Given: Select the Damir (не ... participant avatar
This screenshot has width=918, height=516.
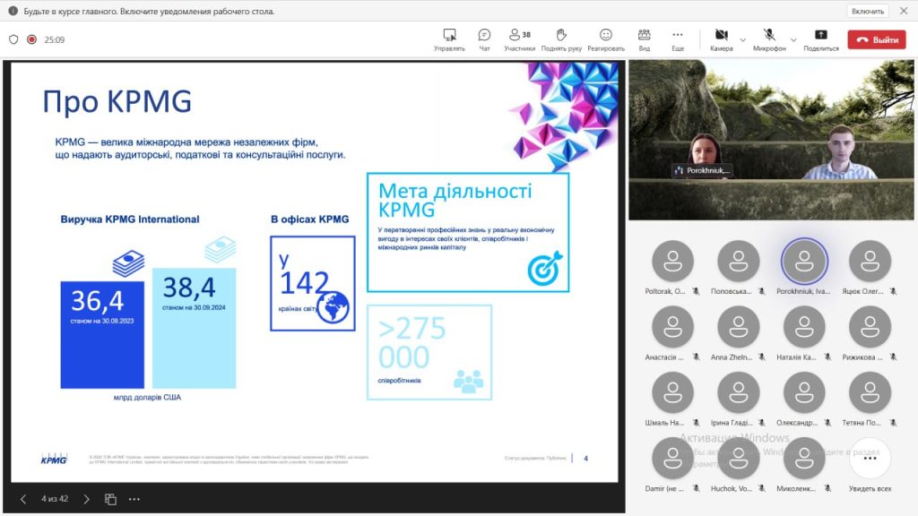Looking at the screenshot, I should pos(672,458).
